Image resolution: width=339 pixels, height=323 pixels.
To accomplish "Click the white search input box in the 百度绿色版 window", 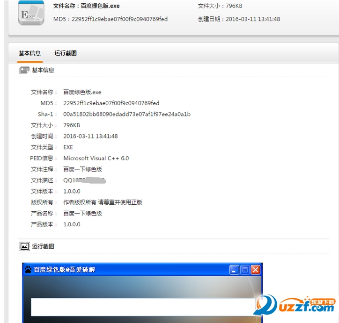I will [x=144, y=307].
